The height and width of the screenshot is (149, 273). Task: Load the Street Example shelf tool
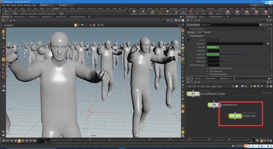[x=237, y=12]
